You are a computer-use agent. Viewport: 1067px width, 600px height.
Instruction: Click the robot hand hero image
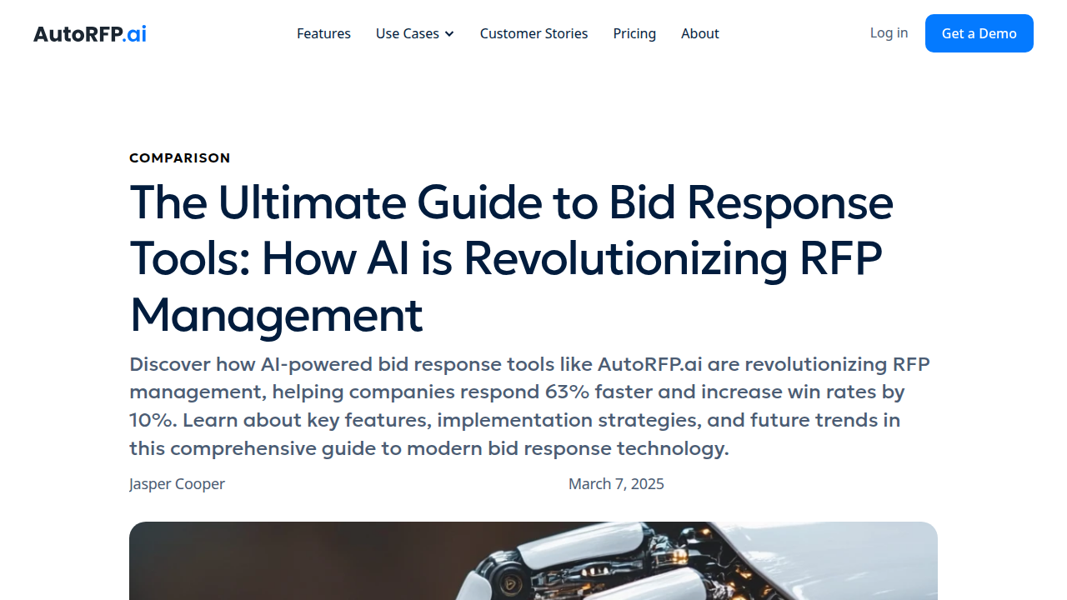(533, 561)
